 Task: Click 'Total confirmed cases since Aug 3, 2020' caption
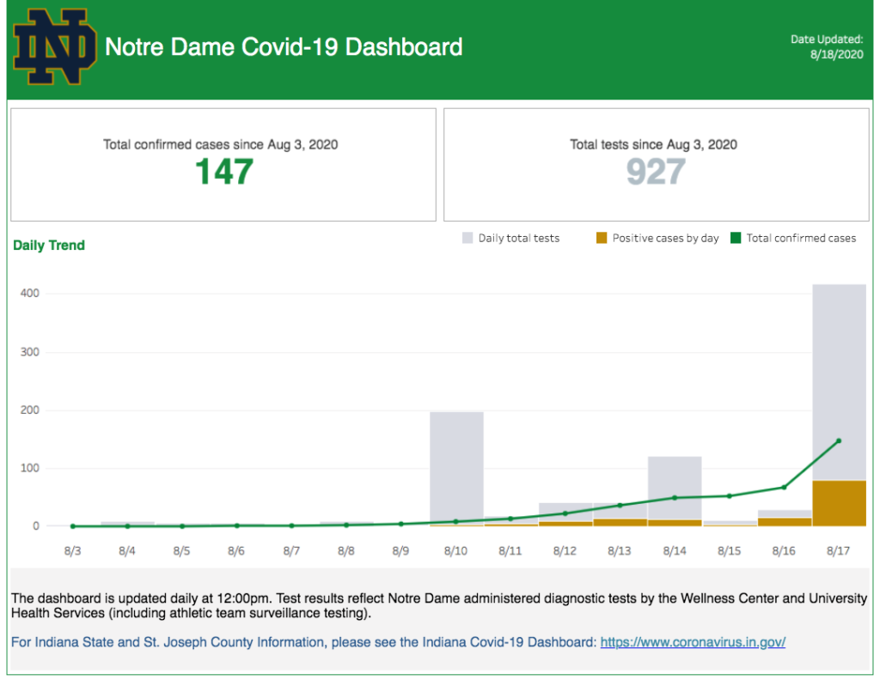tap(221, 144)
